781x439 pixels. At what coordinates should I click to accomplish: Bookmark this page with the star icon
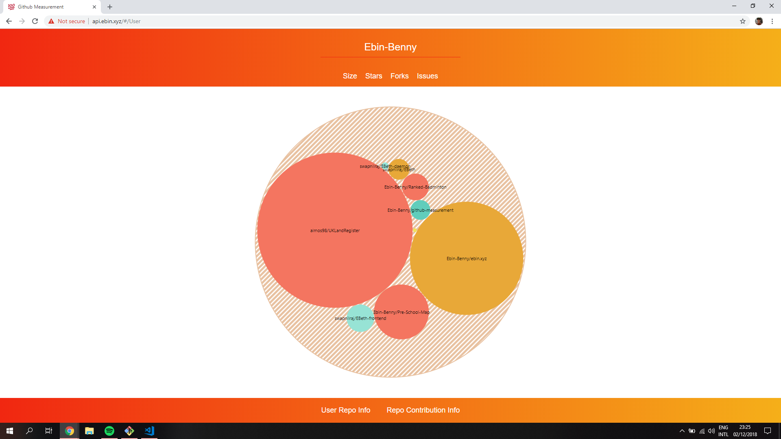click(x=742, y=21)
